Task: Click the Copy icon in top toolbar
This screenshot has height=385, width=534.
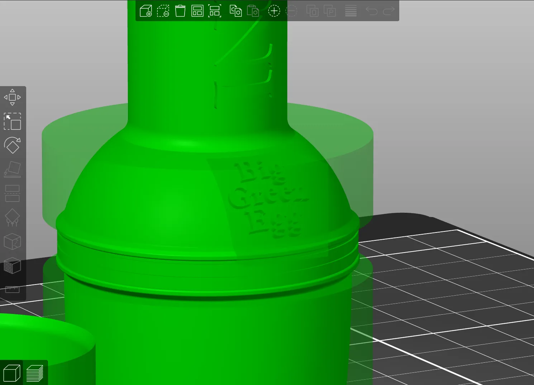Action: (x=235, y=11)
